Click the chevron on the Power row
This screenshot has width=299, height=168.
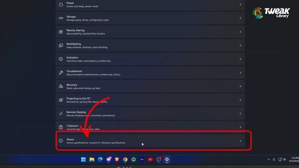[240, 5]
